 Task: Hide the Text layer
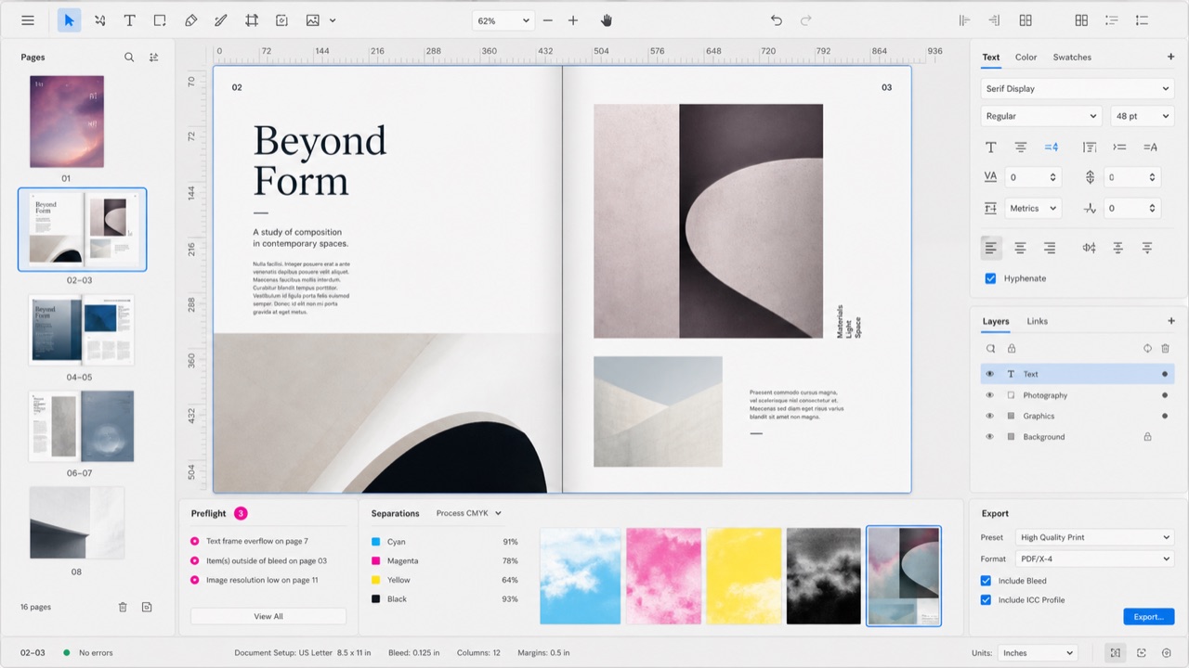[989, 374]
